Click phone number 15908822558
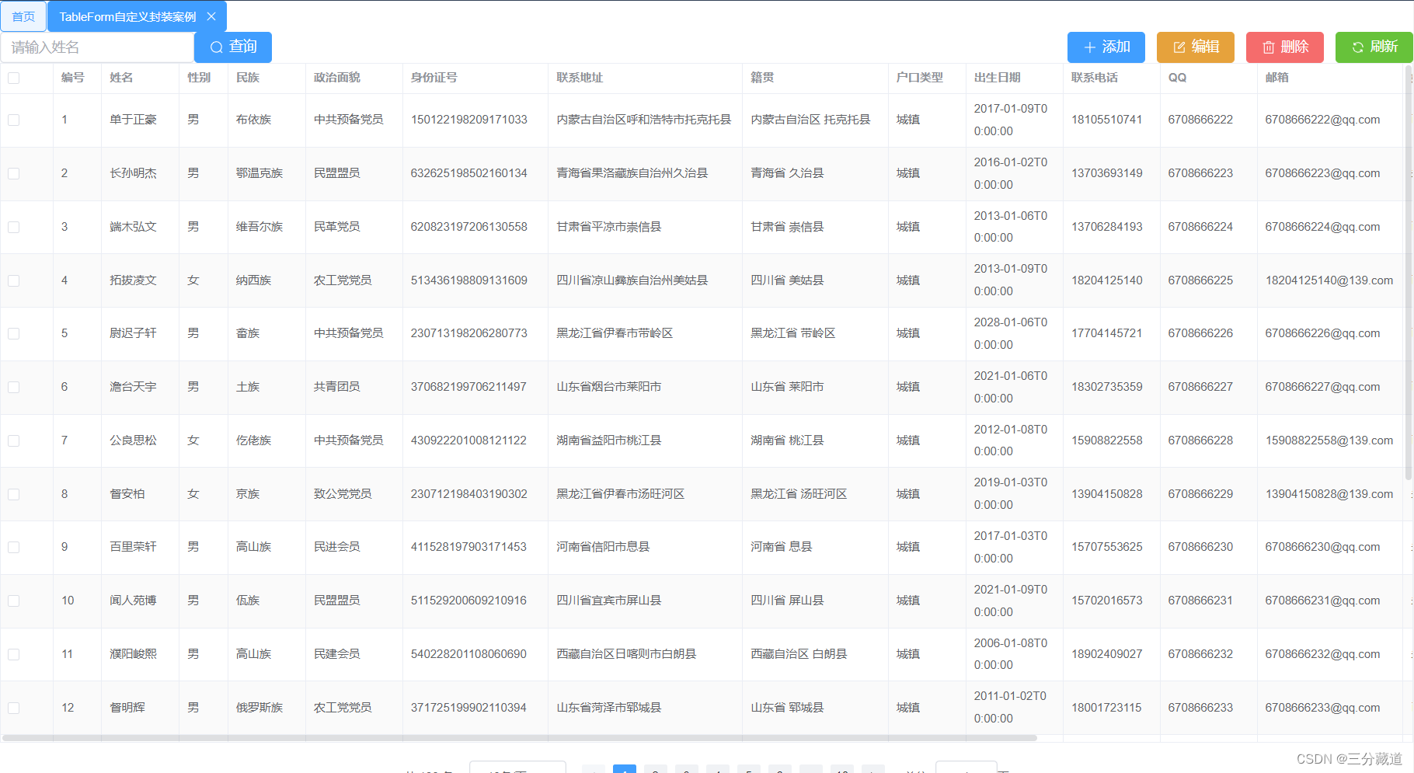Viewport: 1414px width, 773px height. coord(1107,440)
